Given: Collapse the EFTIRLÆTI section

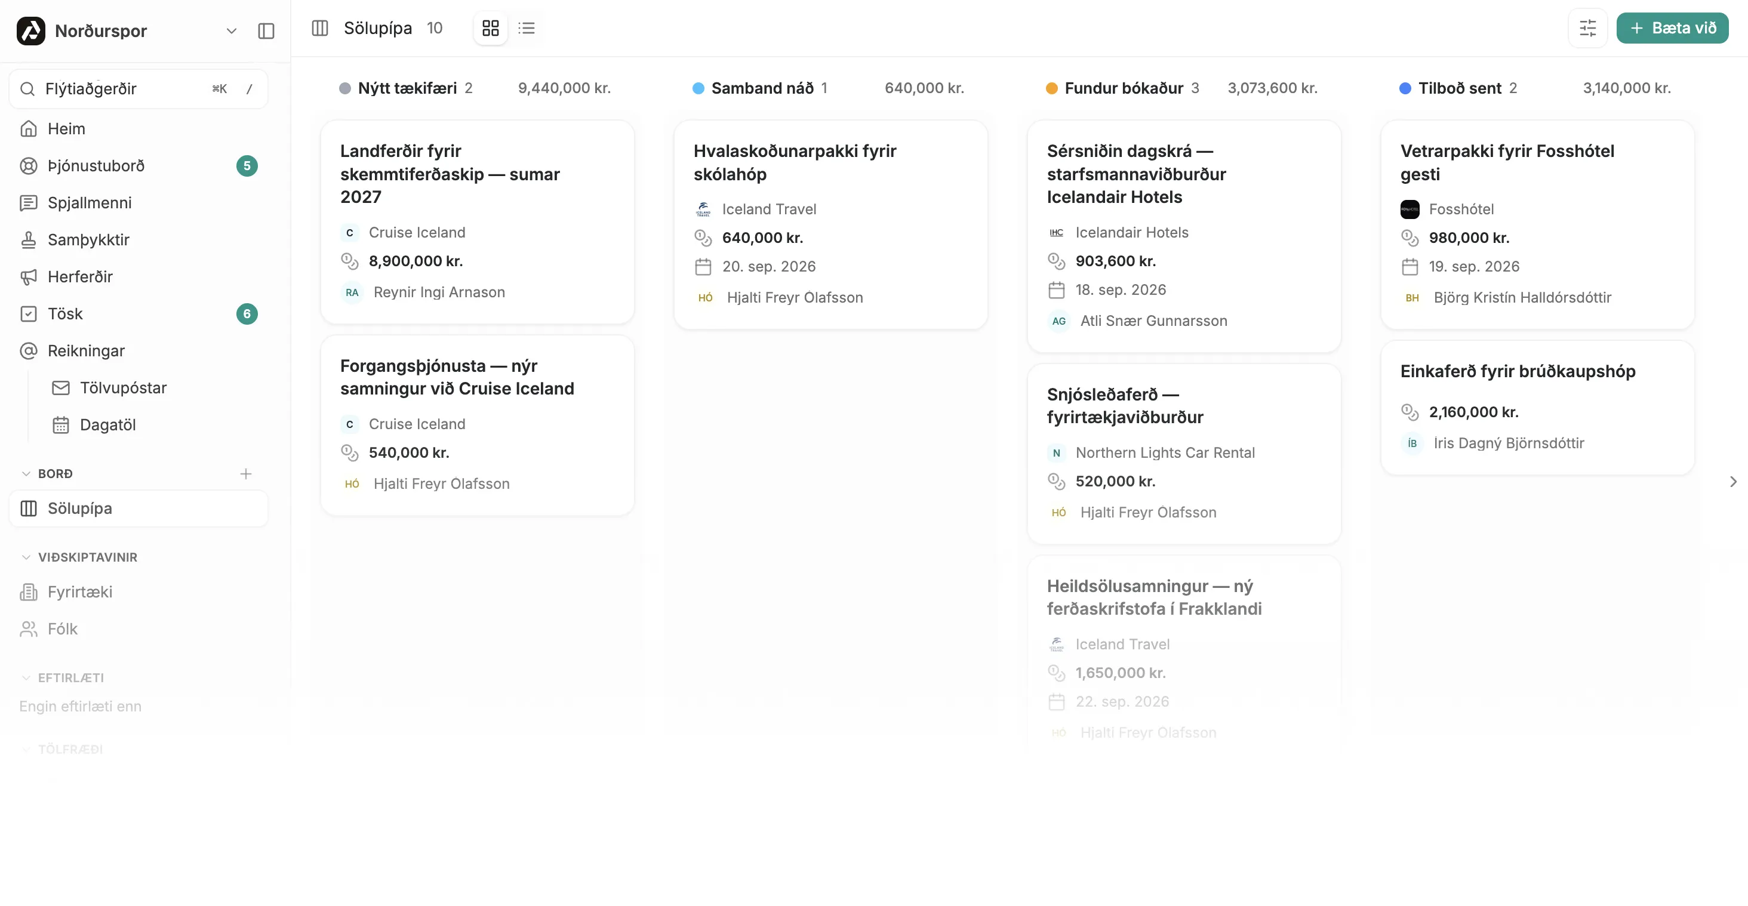Looking at the screenshot, I should [x=26, y=678].
